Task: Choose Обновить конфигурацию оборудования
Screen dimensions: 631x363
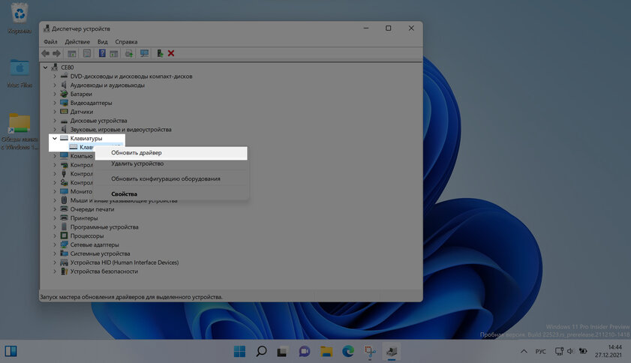Action: pyautogui.click(x=171, y=178)
